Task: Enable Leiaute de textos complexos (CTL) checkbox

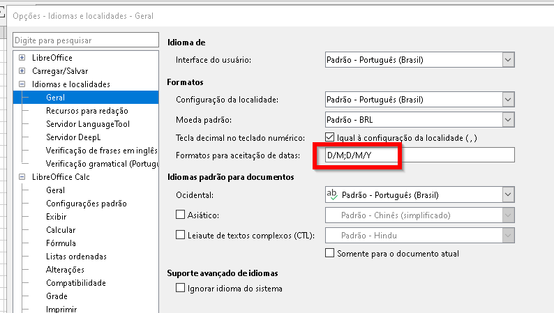Action: click(181, 235)
